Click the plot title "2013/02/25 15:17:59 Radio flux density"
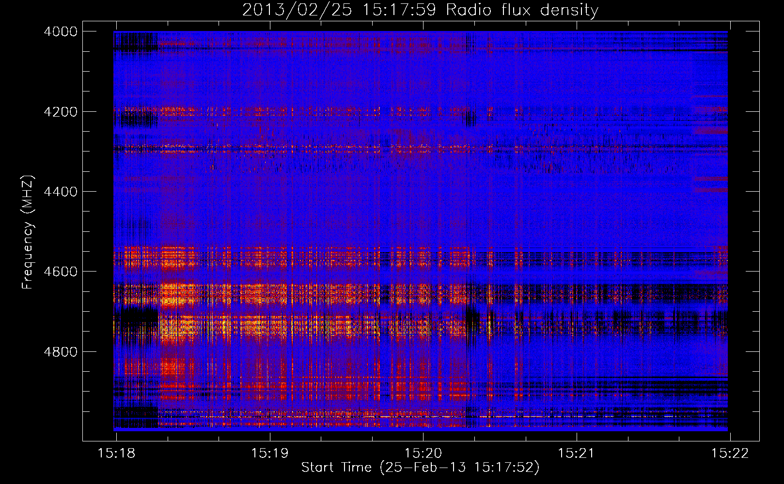This screenshot has width=784, height=484. [420, 10]
